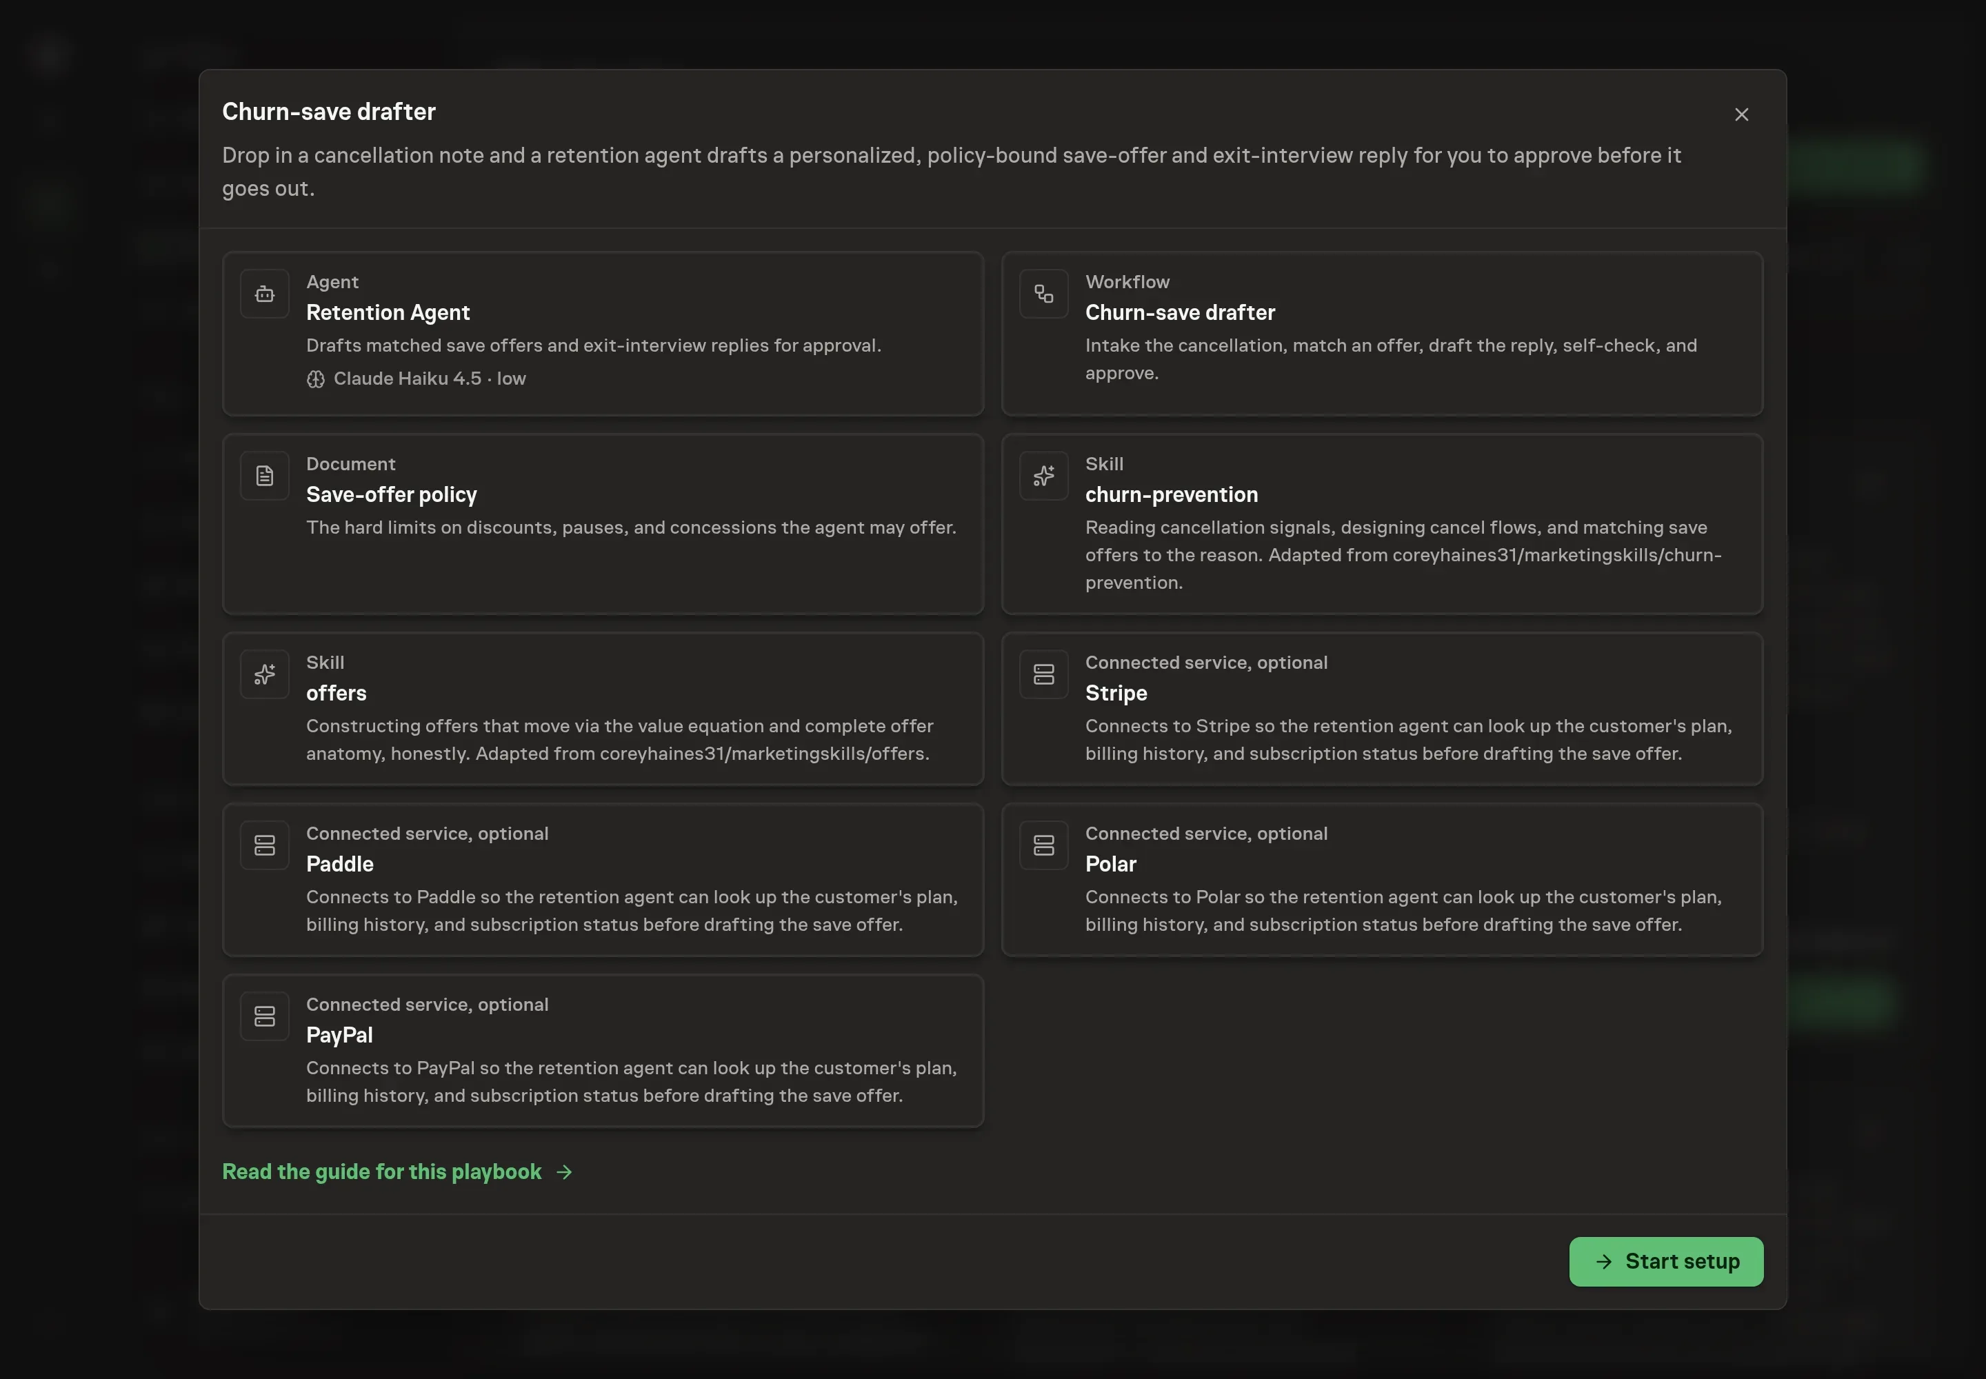This screenshot has width=1986, height=1379.
Task: Click the churn-prevention skill sparkle icon
Action: (x=1043, y=476)
